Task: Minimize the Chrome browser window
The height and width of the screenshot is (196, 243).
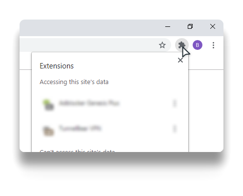Action: (168, 26)
